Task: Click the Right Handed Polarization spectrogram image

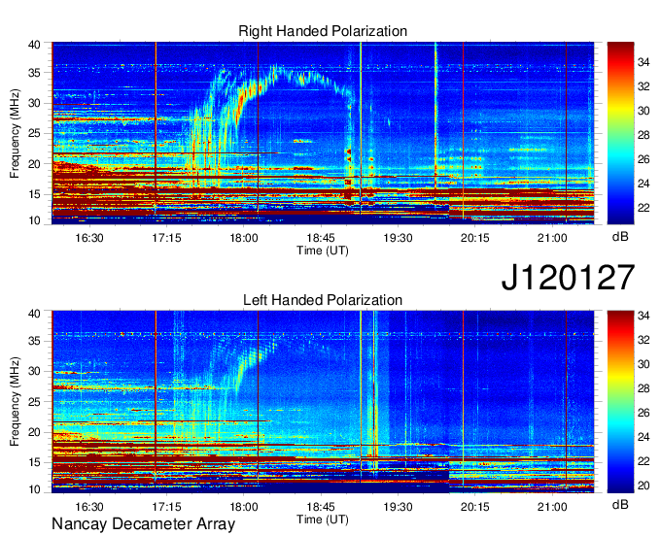Action: tap(323, 133)
